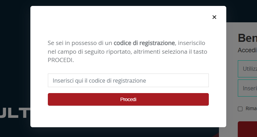Click the dark backdrop above the dialog
Image resolution: width=257 pixels, height=137 pixels.
[x=128, y=3]
